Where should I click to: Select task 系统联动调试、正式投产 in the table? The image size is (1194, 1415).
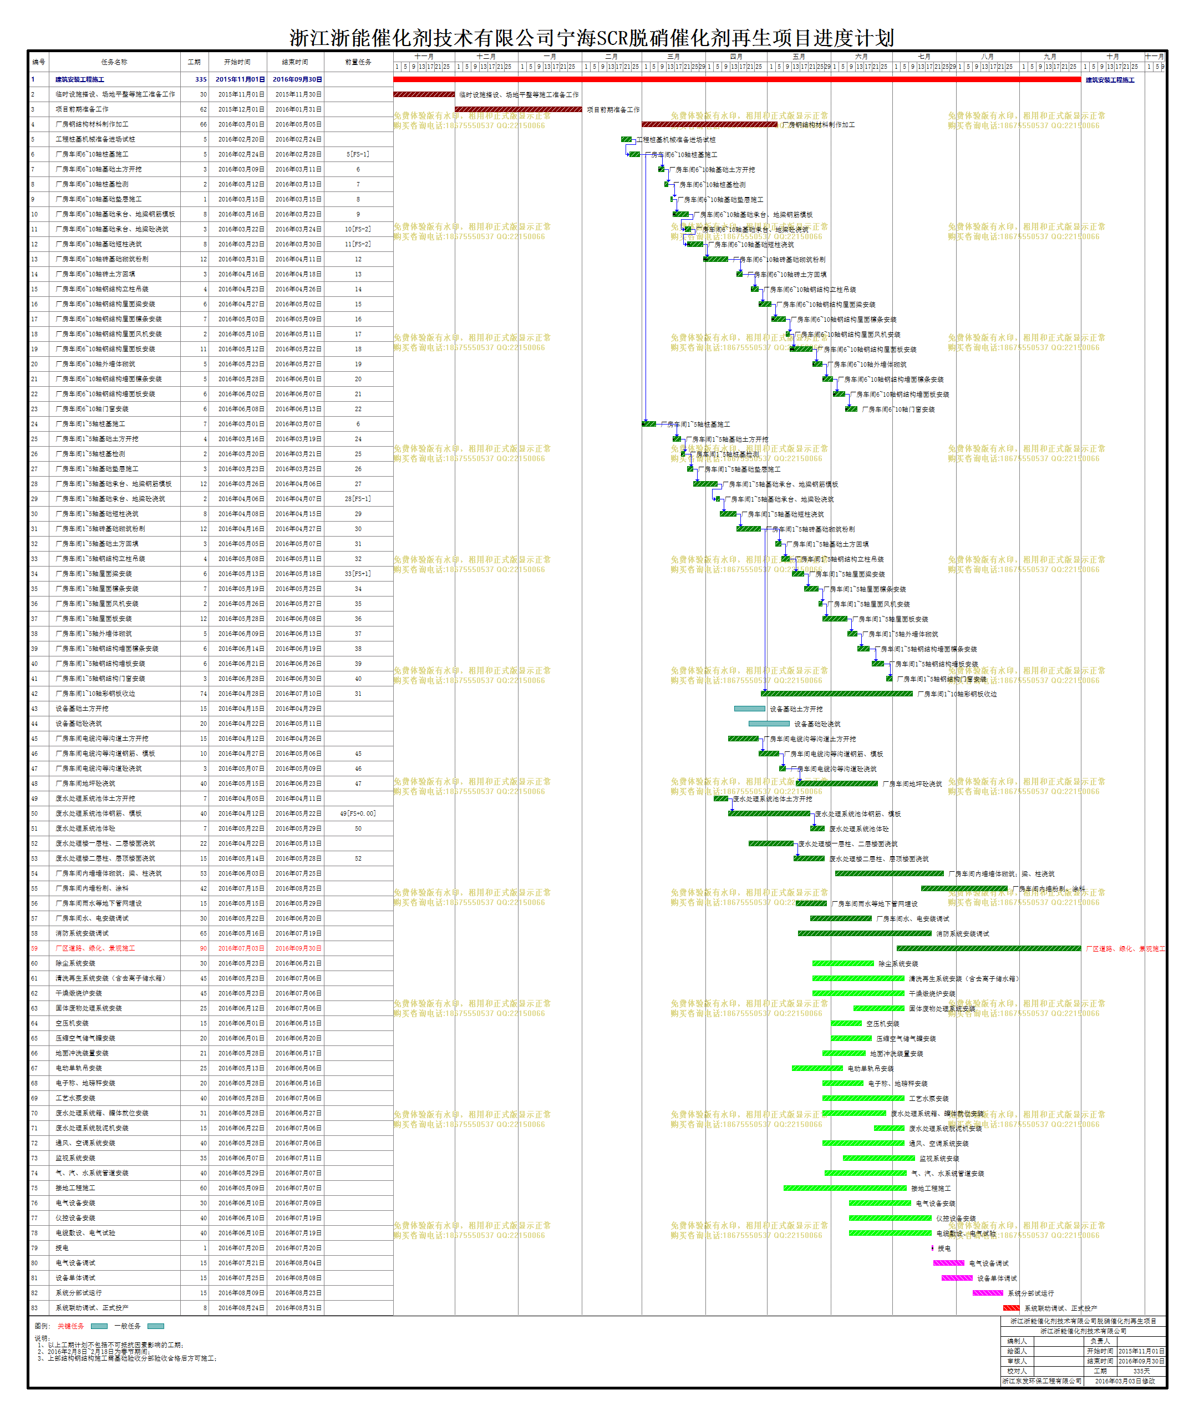pos(92,1308)
